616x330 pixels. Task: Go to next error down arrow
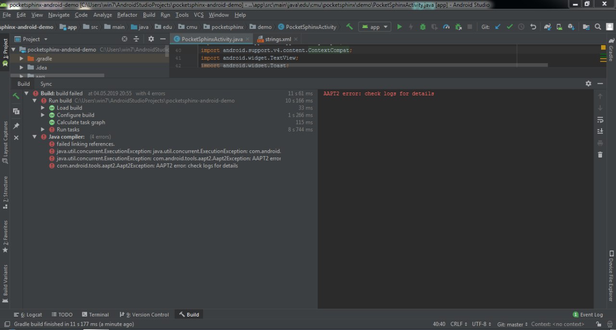pos(600,108)
